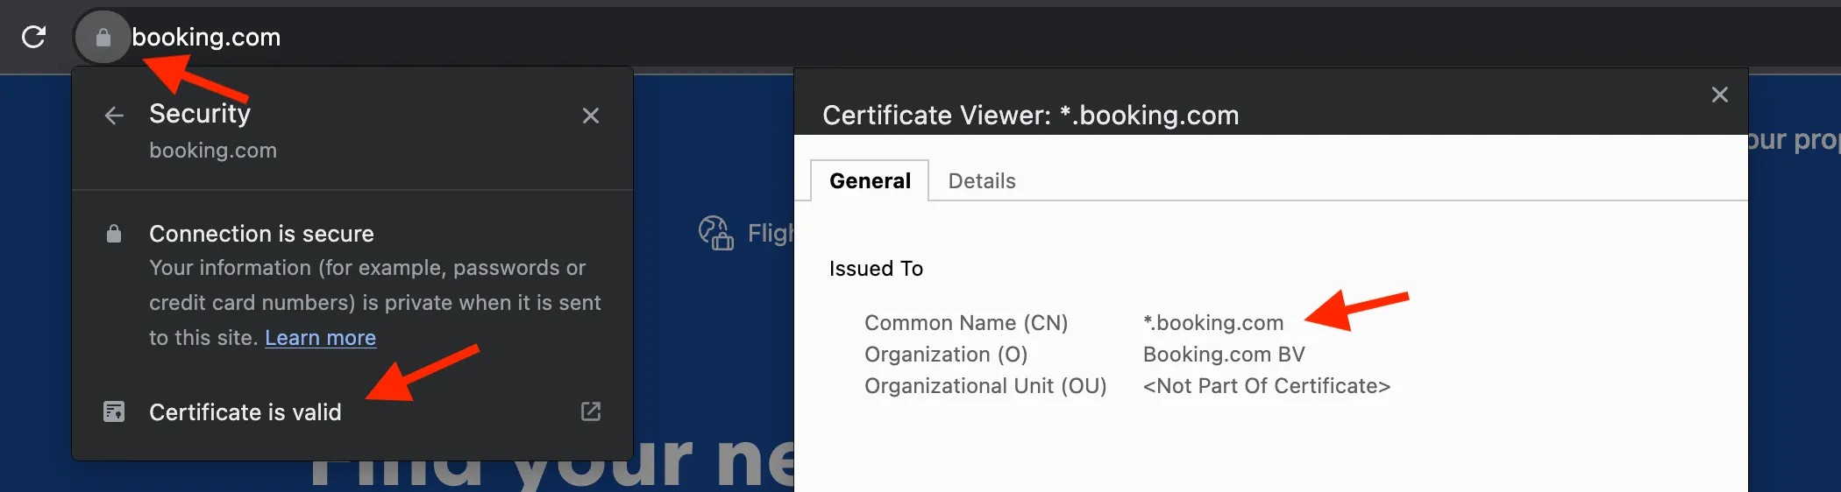Click the Organization (O) label
1841x492 pixels.
(x=946, y=355)
